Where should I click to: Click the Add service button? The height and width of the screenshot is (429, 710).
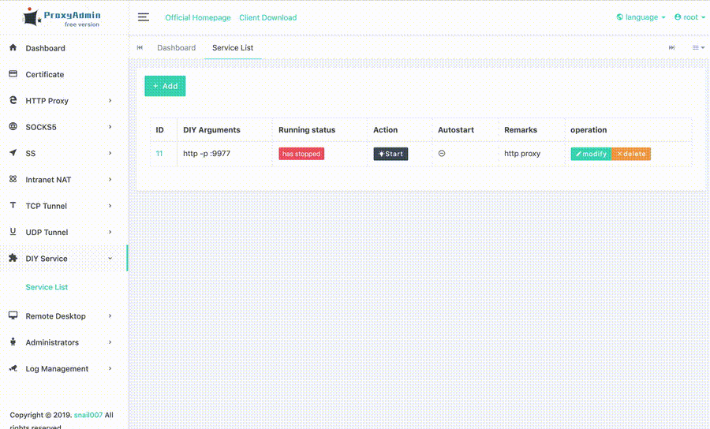pos(165,86)
